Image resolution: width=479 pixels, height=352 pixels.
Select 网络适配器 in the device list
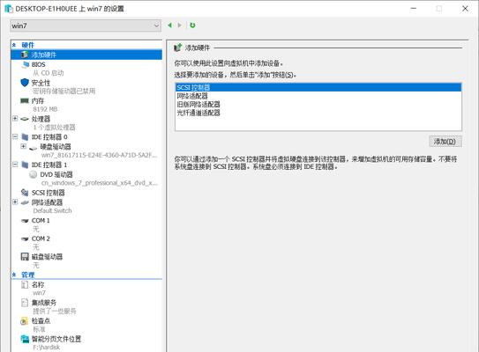point(318,96)
